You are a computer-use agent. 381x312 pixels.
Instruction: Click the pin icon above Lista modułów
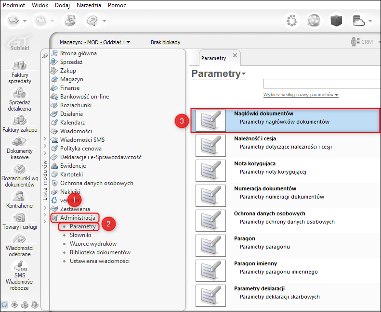45,56
